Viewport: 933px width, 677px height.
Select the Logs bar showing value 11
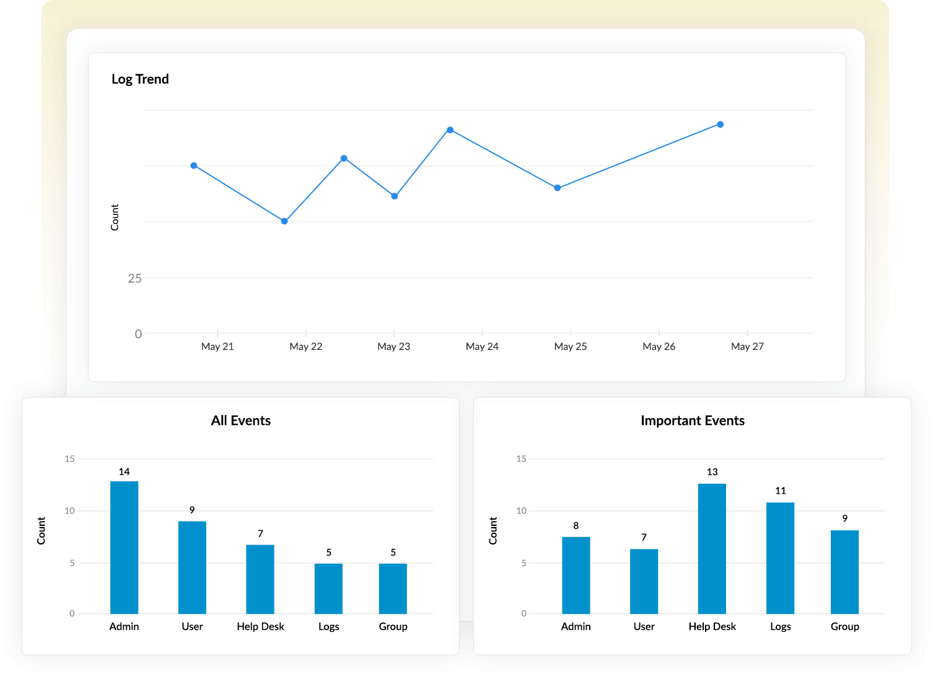pyautogui.click(x=780, y=557)
